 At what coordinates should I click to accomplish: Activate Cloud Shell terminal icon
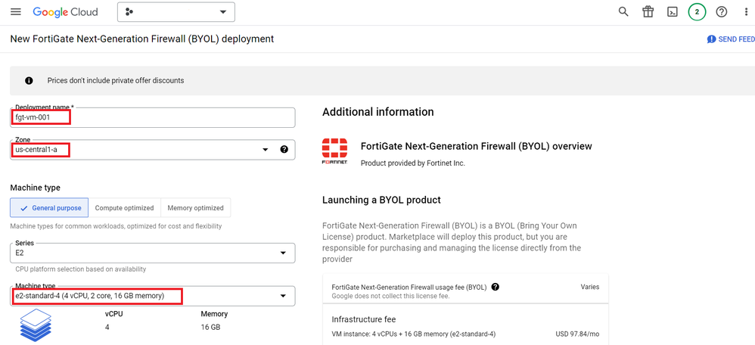[x=672, y=12]
